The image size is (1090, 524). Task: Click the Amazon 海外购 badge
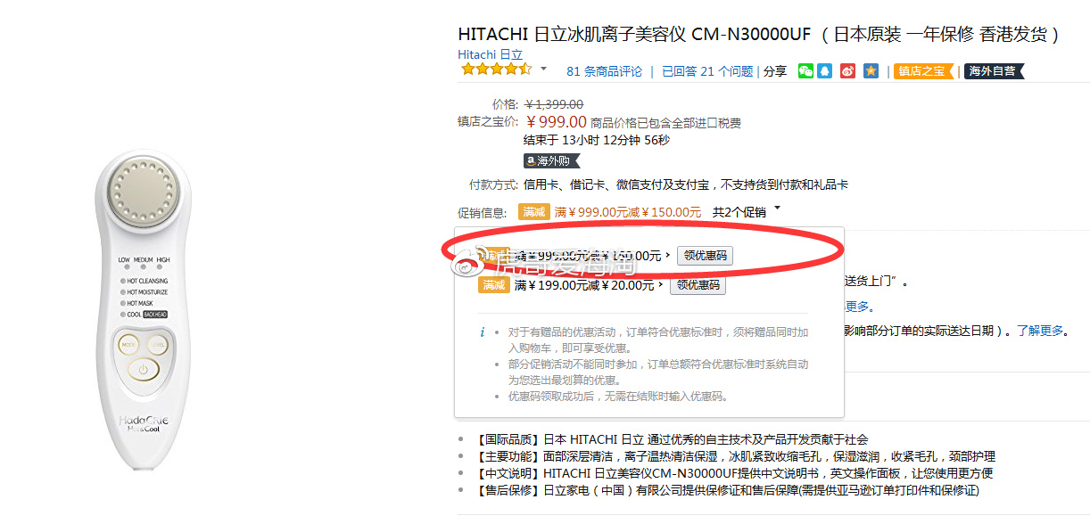click(551, 161)
